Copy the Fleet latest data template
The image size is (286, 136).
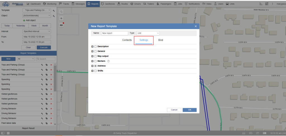47,123
